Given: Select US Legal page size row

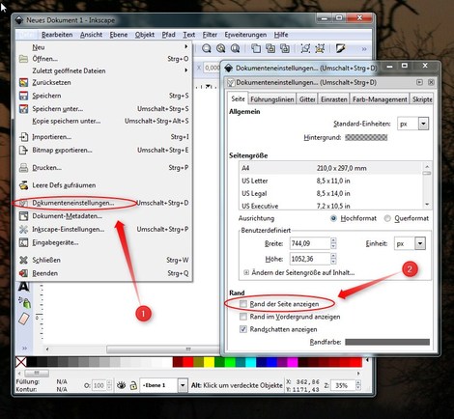Looking at the screenshot, I should (x=330, y=193).
